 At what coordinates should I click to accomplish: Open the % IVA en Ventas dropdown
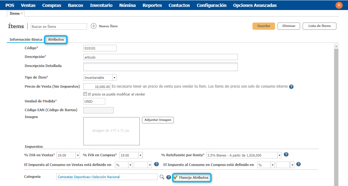[78, 155]
